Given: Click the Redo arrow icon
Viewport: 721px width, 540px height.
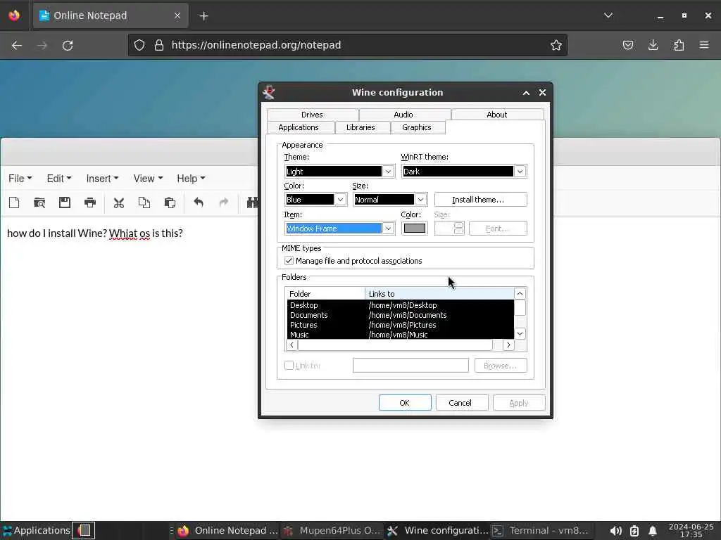Looking at the screenshot, I should coord(224,202).
